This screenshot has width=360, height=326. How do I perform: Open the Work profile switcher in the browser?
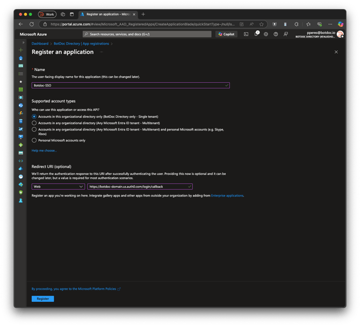pyautogui.click(x=47, y=14)
